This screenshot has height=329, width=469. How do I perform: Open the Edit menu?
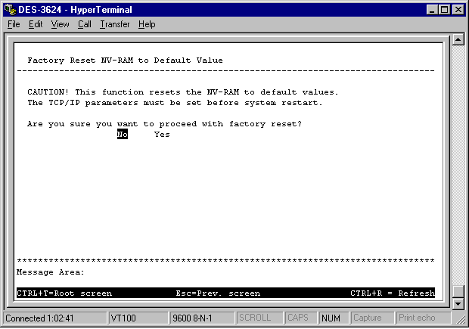[x=36, y=24]
